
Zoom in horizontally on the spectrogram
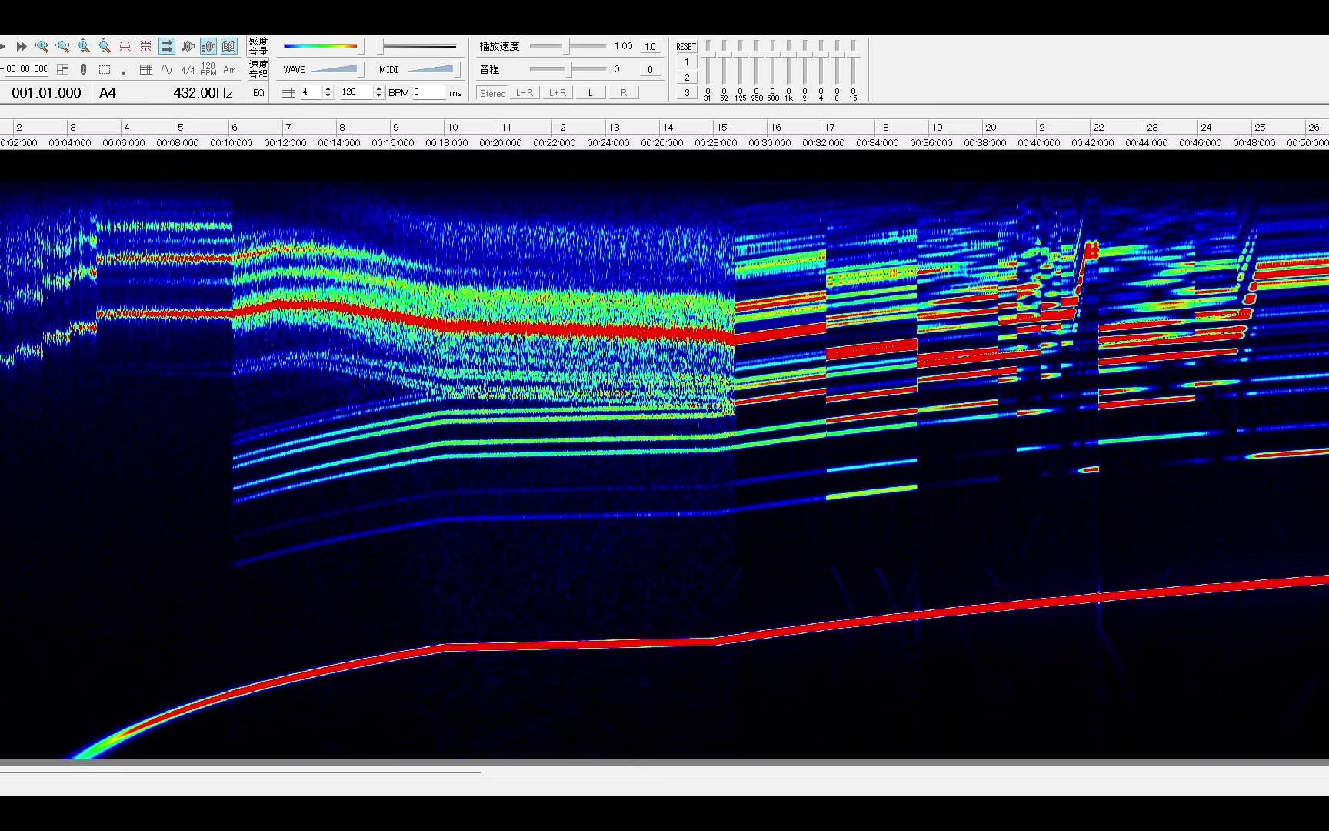click(x=42, y=47)
